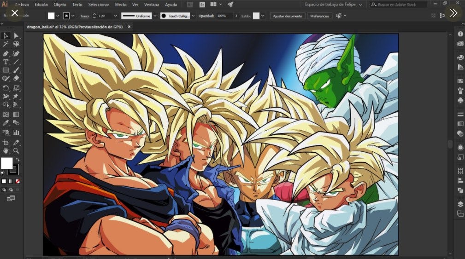Set paint mode to None

click(18, 181)
